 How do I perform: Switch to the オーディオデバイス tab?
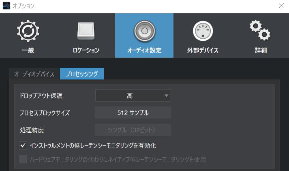(34, 74)
